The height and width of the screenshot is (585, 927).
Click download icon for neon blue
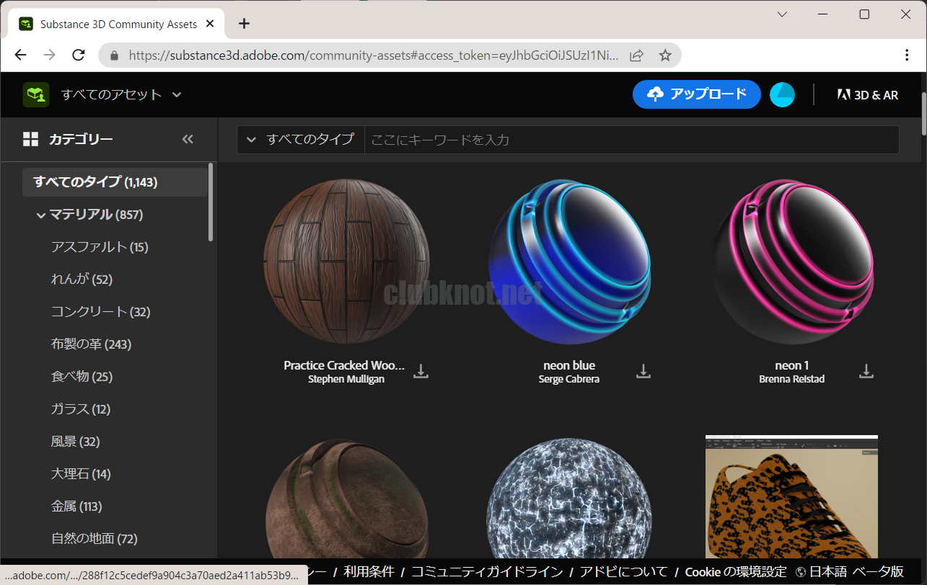coord(643,372)
